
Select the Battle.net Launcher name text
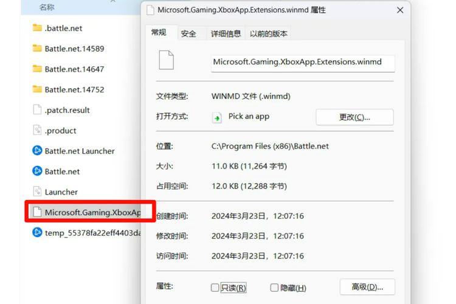(80, 151)
